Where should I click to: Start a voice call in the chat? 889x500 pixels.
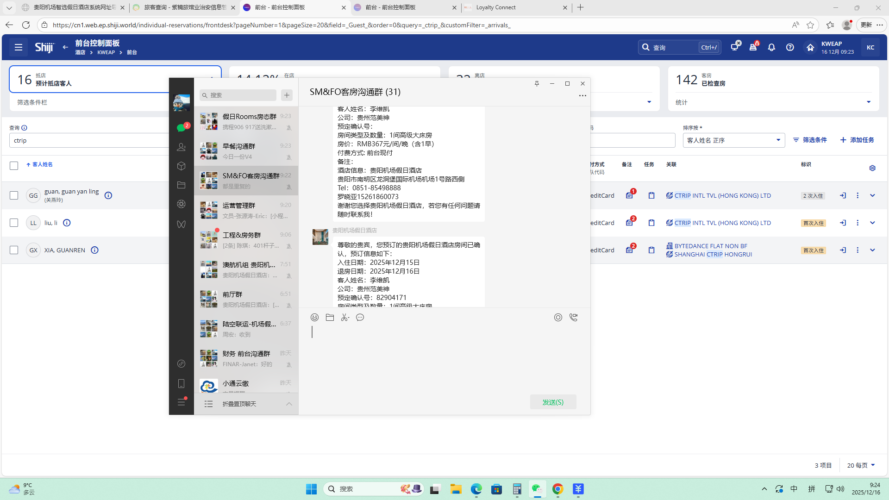tap(573, 318)
